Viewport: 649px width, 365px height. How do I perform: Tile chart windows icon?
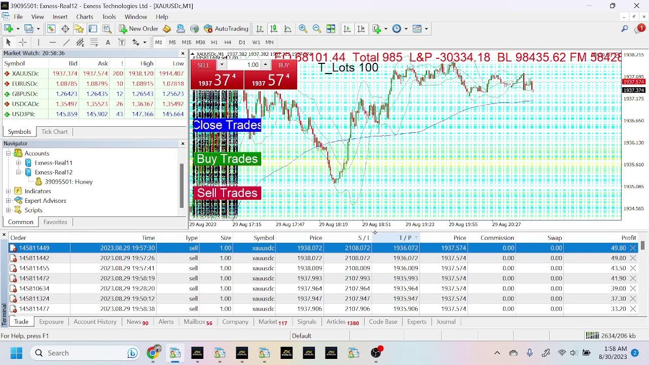[331, 29]
